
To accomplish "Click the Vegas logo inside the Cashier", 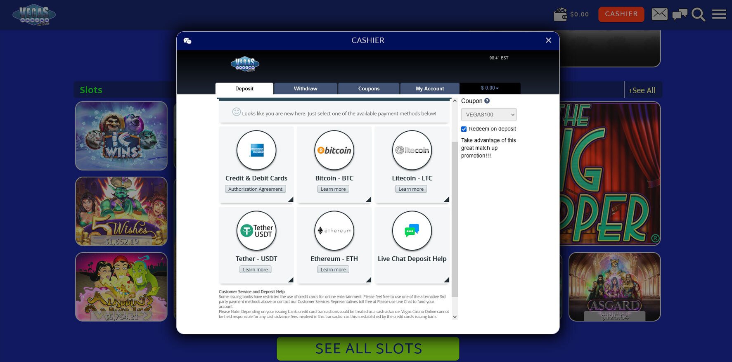I will coord(245,64).
